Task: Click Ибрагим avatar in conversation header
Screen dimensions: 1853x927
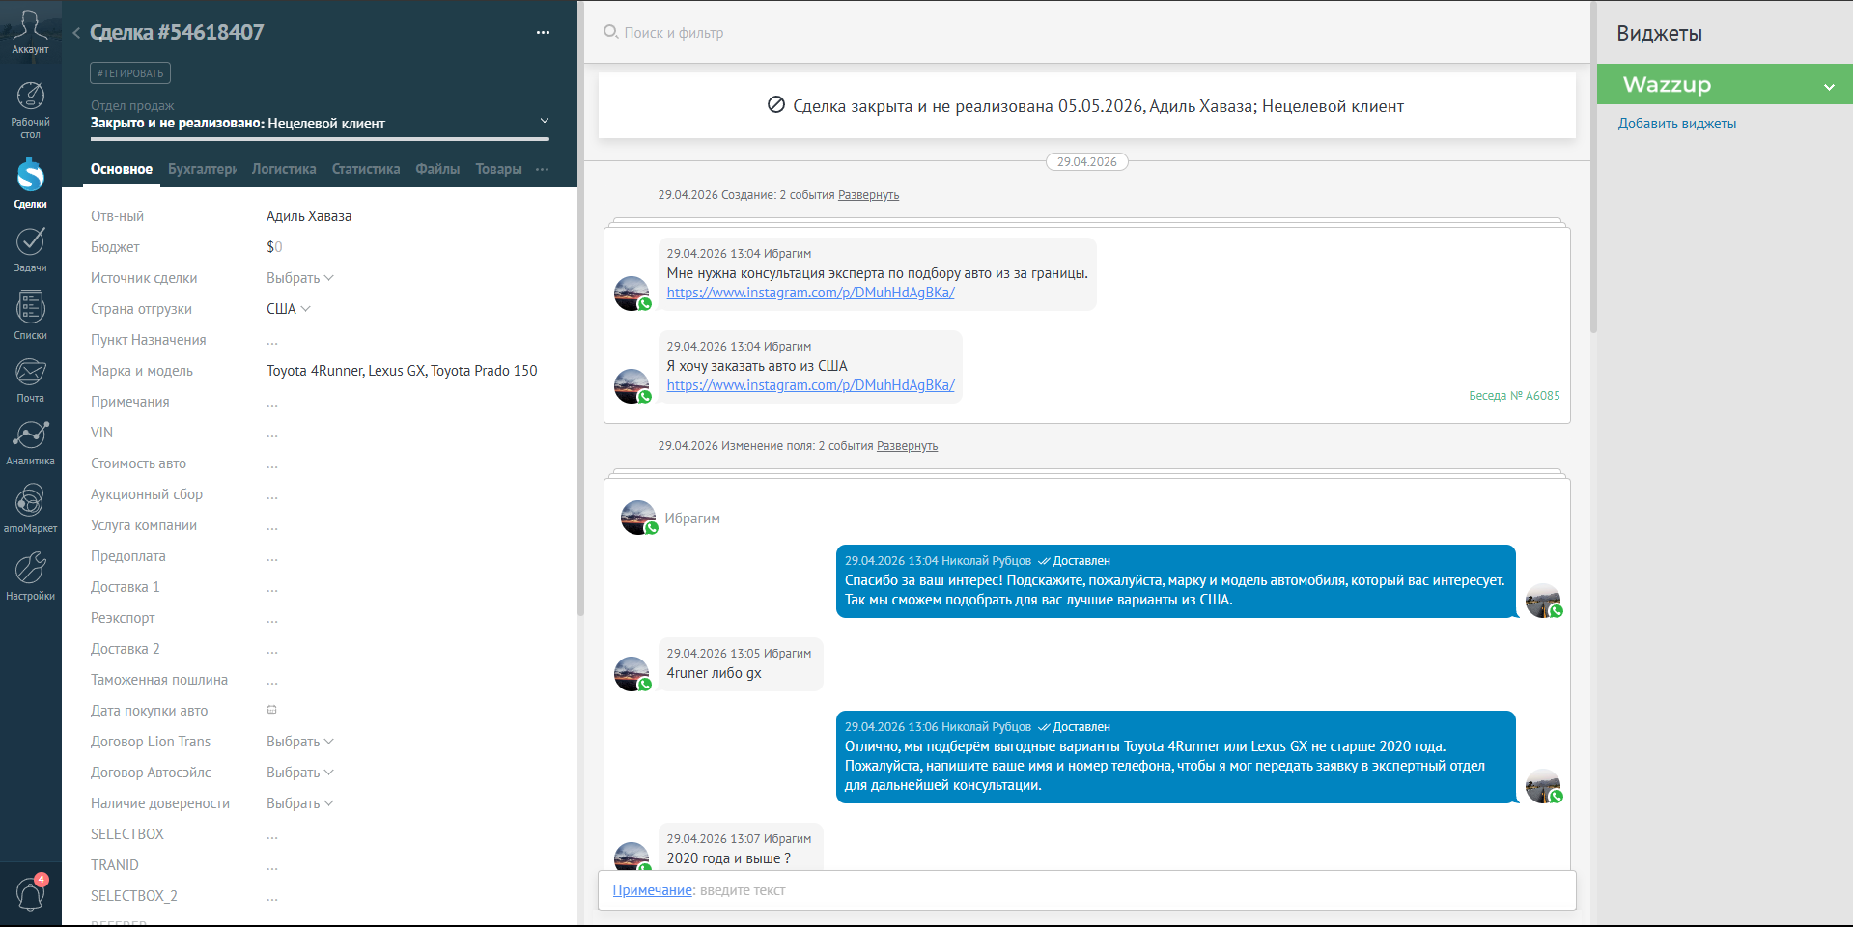Action: 638,518
